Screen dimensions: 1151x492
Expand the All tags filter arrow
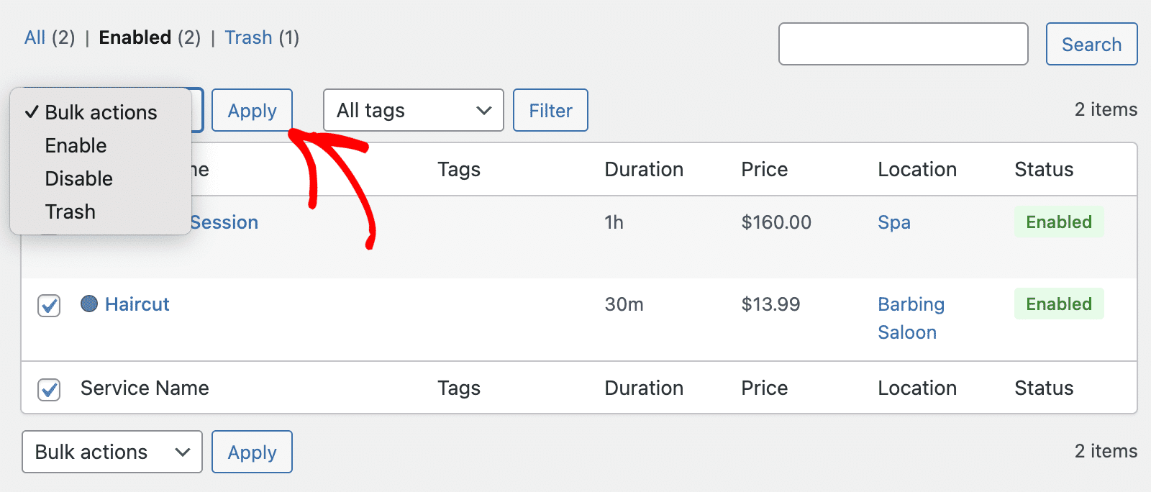(484, 110)
